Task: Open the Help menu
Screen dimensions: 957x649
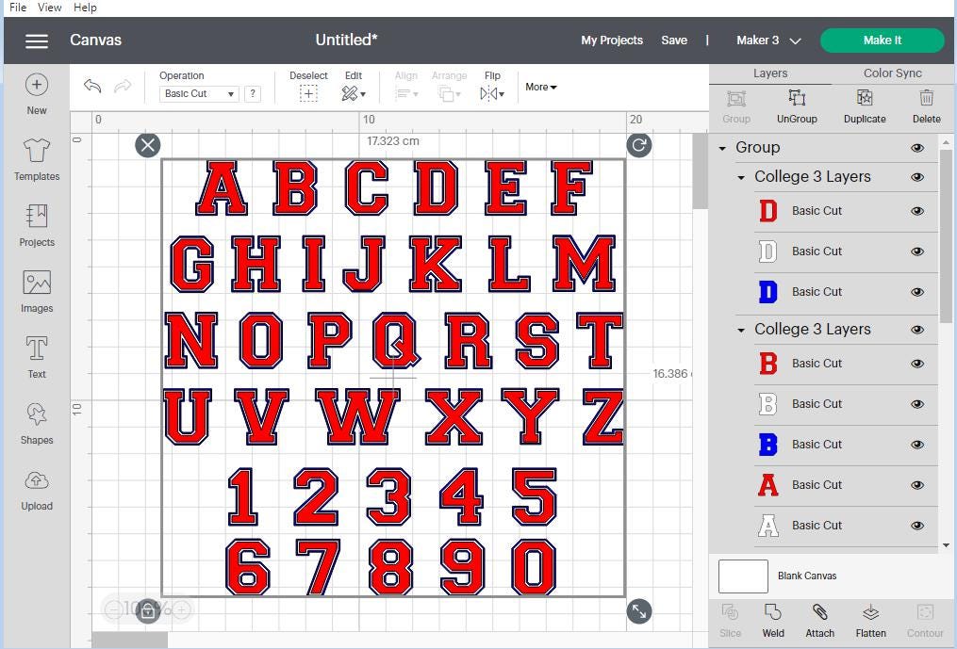Action: click(x=85, y=8)
